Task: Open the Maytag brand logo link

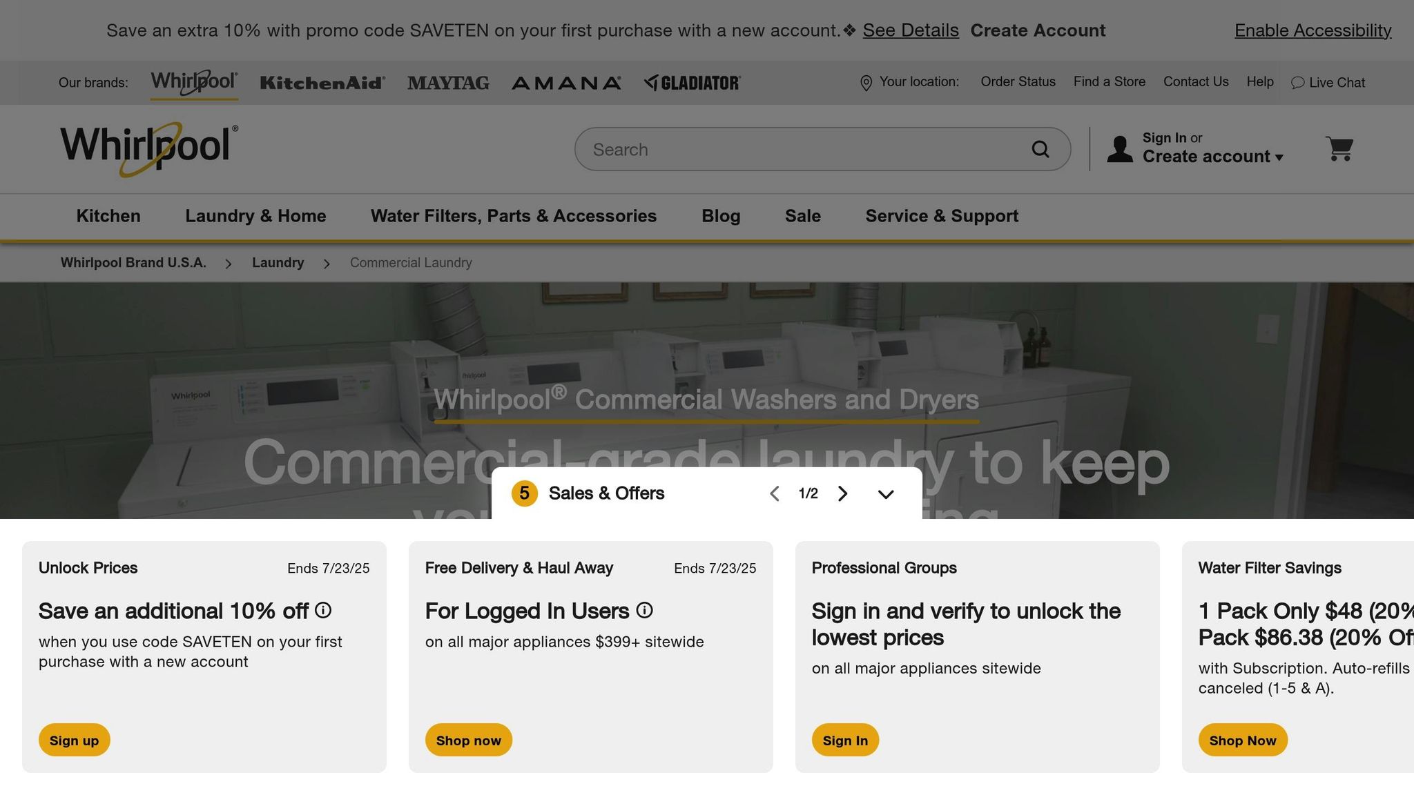Action: 448,83
